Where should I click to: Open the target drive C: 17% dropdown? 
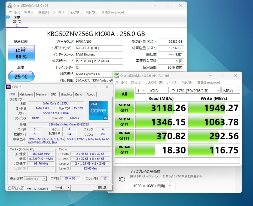pos(195,91)
